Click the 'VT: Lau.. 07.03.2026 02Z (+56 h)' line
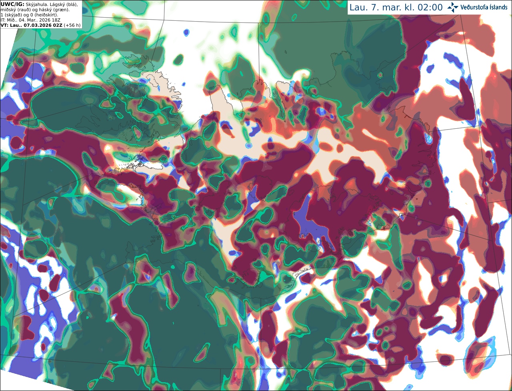This screenshot has height=391, width=512. click(x=41, y=25)
